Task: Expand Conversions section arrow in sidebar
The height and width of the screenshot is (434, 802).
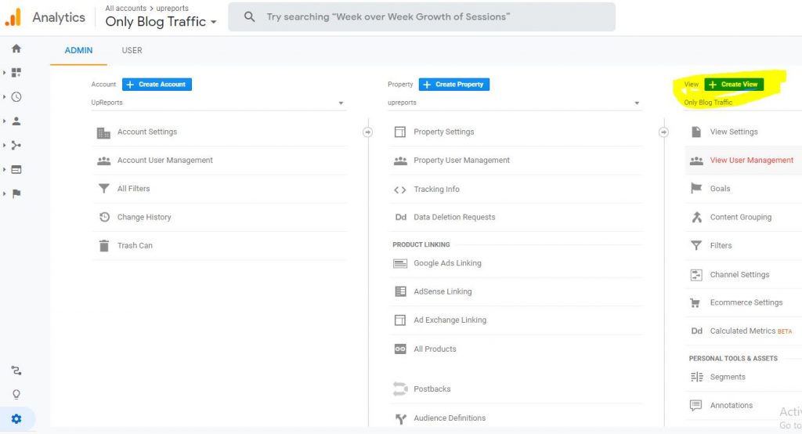Action: pyautogui.click(x=5, y=193)
